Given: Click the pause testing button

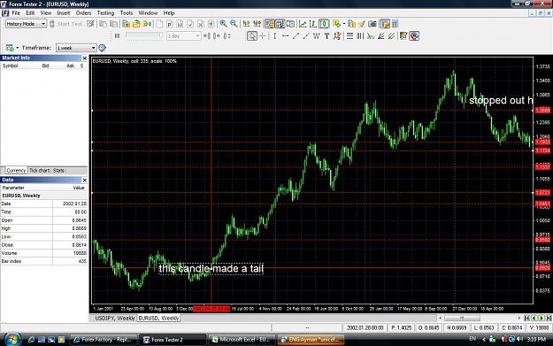Looking at the screenshot, I should tap(118, 36).
